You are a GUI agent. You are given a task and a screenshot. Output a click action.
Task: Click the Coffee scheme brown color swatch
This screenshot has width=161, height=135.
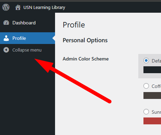[x=152, y=95]
